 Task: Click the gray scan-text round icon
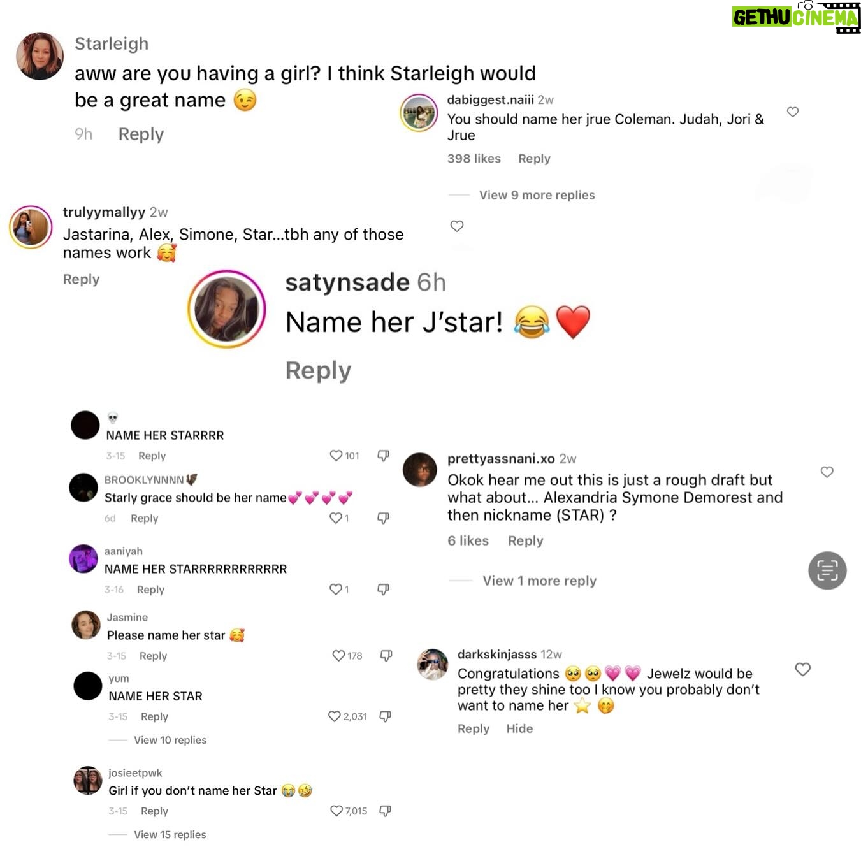pyautogui.click(x=827, y=570)
